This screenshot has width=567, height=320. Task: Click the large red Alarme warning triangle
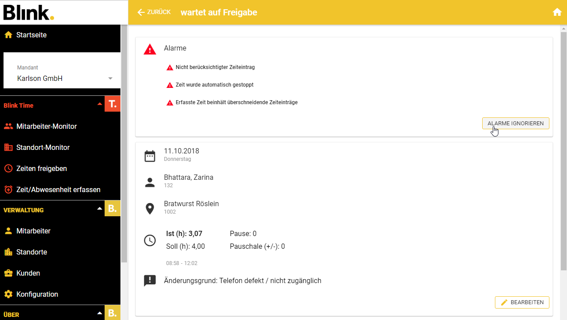150,49
